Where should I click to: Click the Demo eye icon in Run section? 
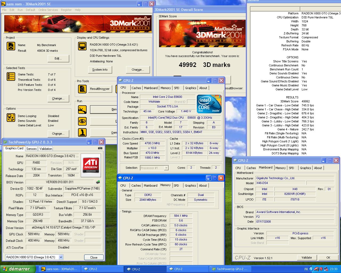point(82,121)
